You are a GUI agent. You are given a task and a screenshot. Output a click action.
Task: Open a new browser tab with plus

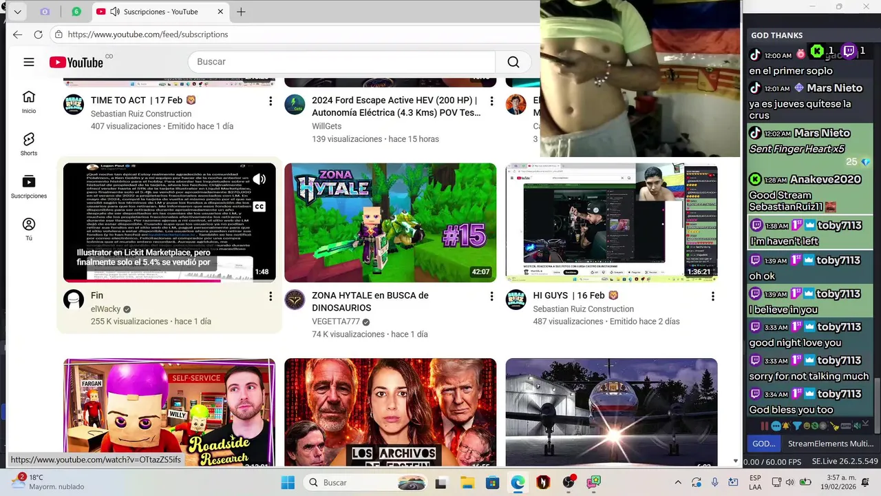pyautogui.click(x=241, y=12)
